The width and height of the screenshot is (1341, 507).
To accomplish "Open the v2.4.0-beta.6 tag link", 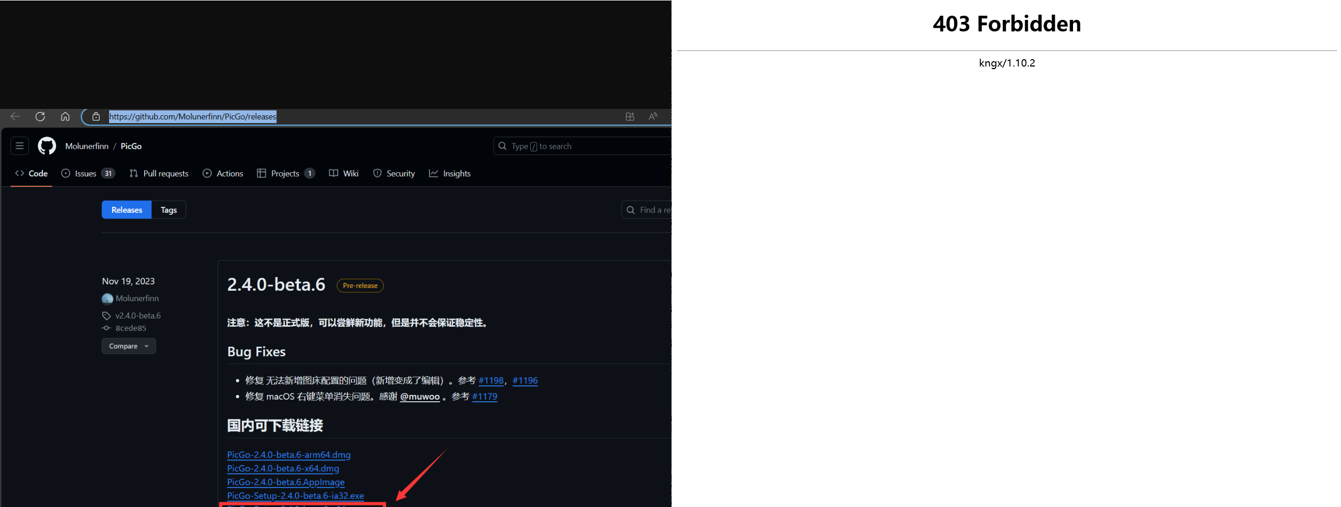I will [x=138, y=316].
